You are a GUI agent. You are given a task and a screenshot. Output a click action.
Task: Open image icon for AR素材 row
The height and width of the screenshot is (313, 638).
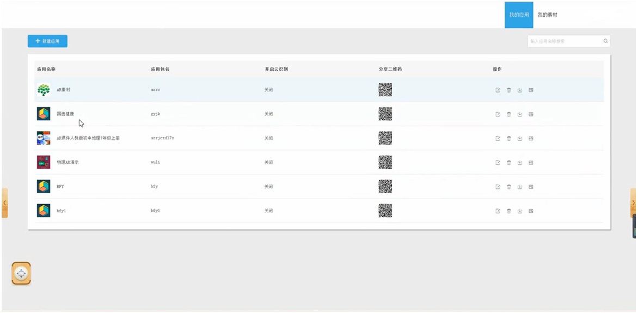pos(531,90)
